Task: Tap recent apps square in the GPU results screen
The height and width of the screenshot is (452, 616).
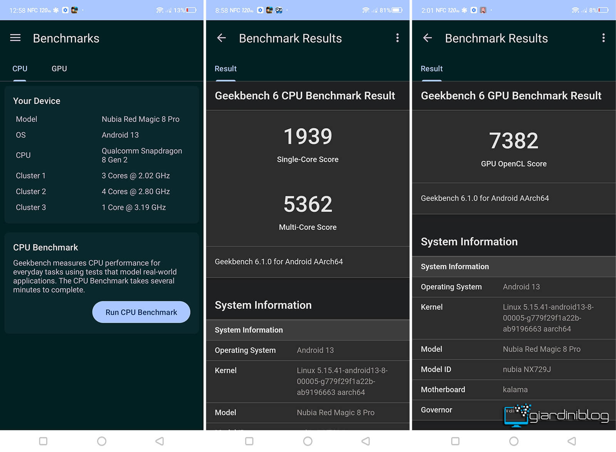Action: click(455, 441)
